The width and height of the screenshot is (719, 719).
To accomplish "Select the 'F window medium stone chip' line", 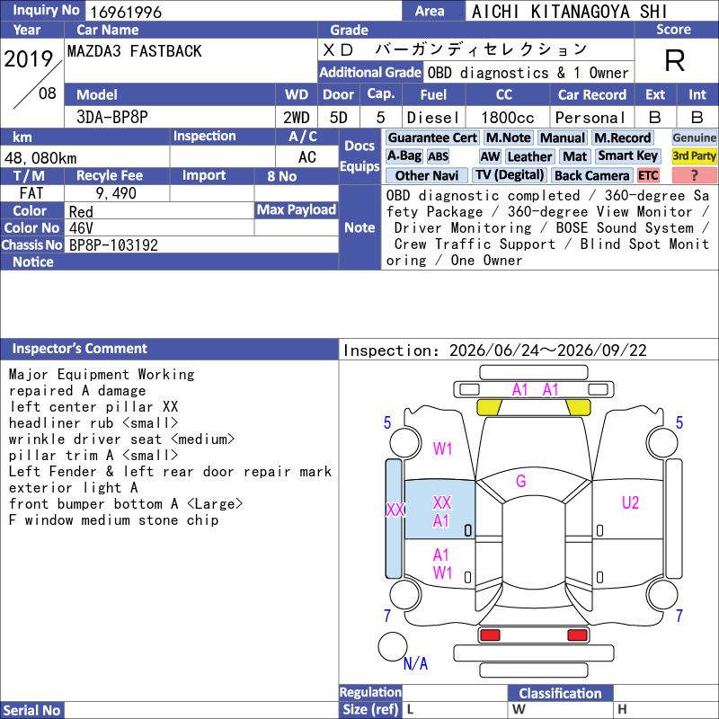I will point(113,520).
